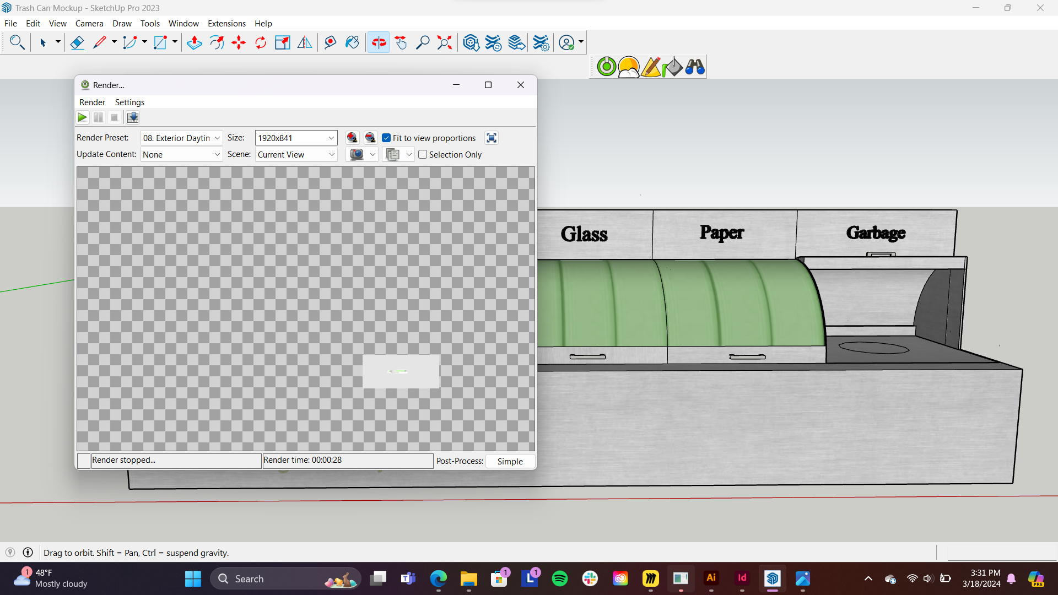The height and width of the screenshot is (595, 1058).
Task: Open the Settings tab in Render
Action: (129, 102)
